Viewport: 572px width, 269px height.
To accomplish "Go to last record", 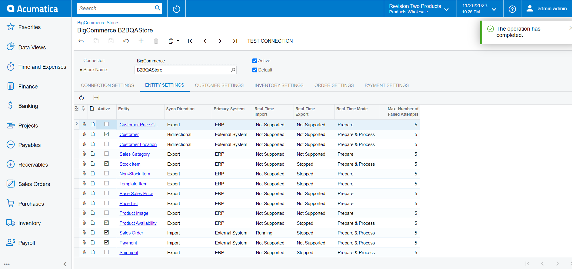I will click(x=235, y=41).
